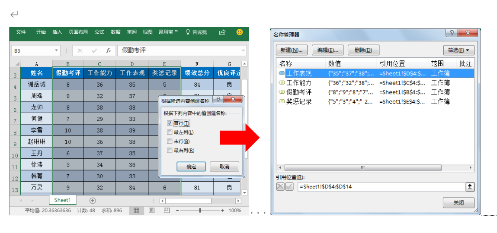
Task: Open the 数据 tab
Action: 115,32
